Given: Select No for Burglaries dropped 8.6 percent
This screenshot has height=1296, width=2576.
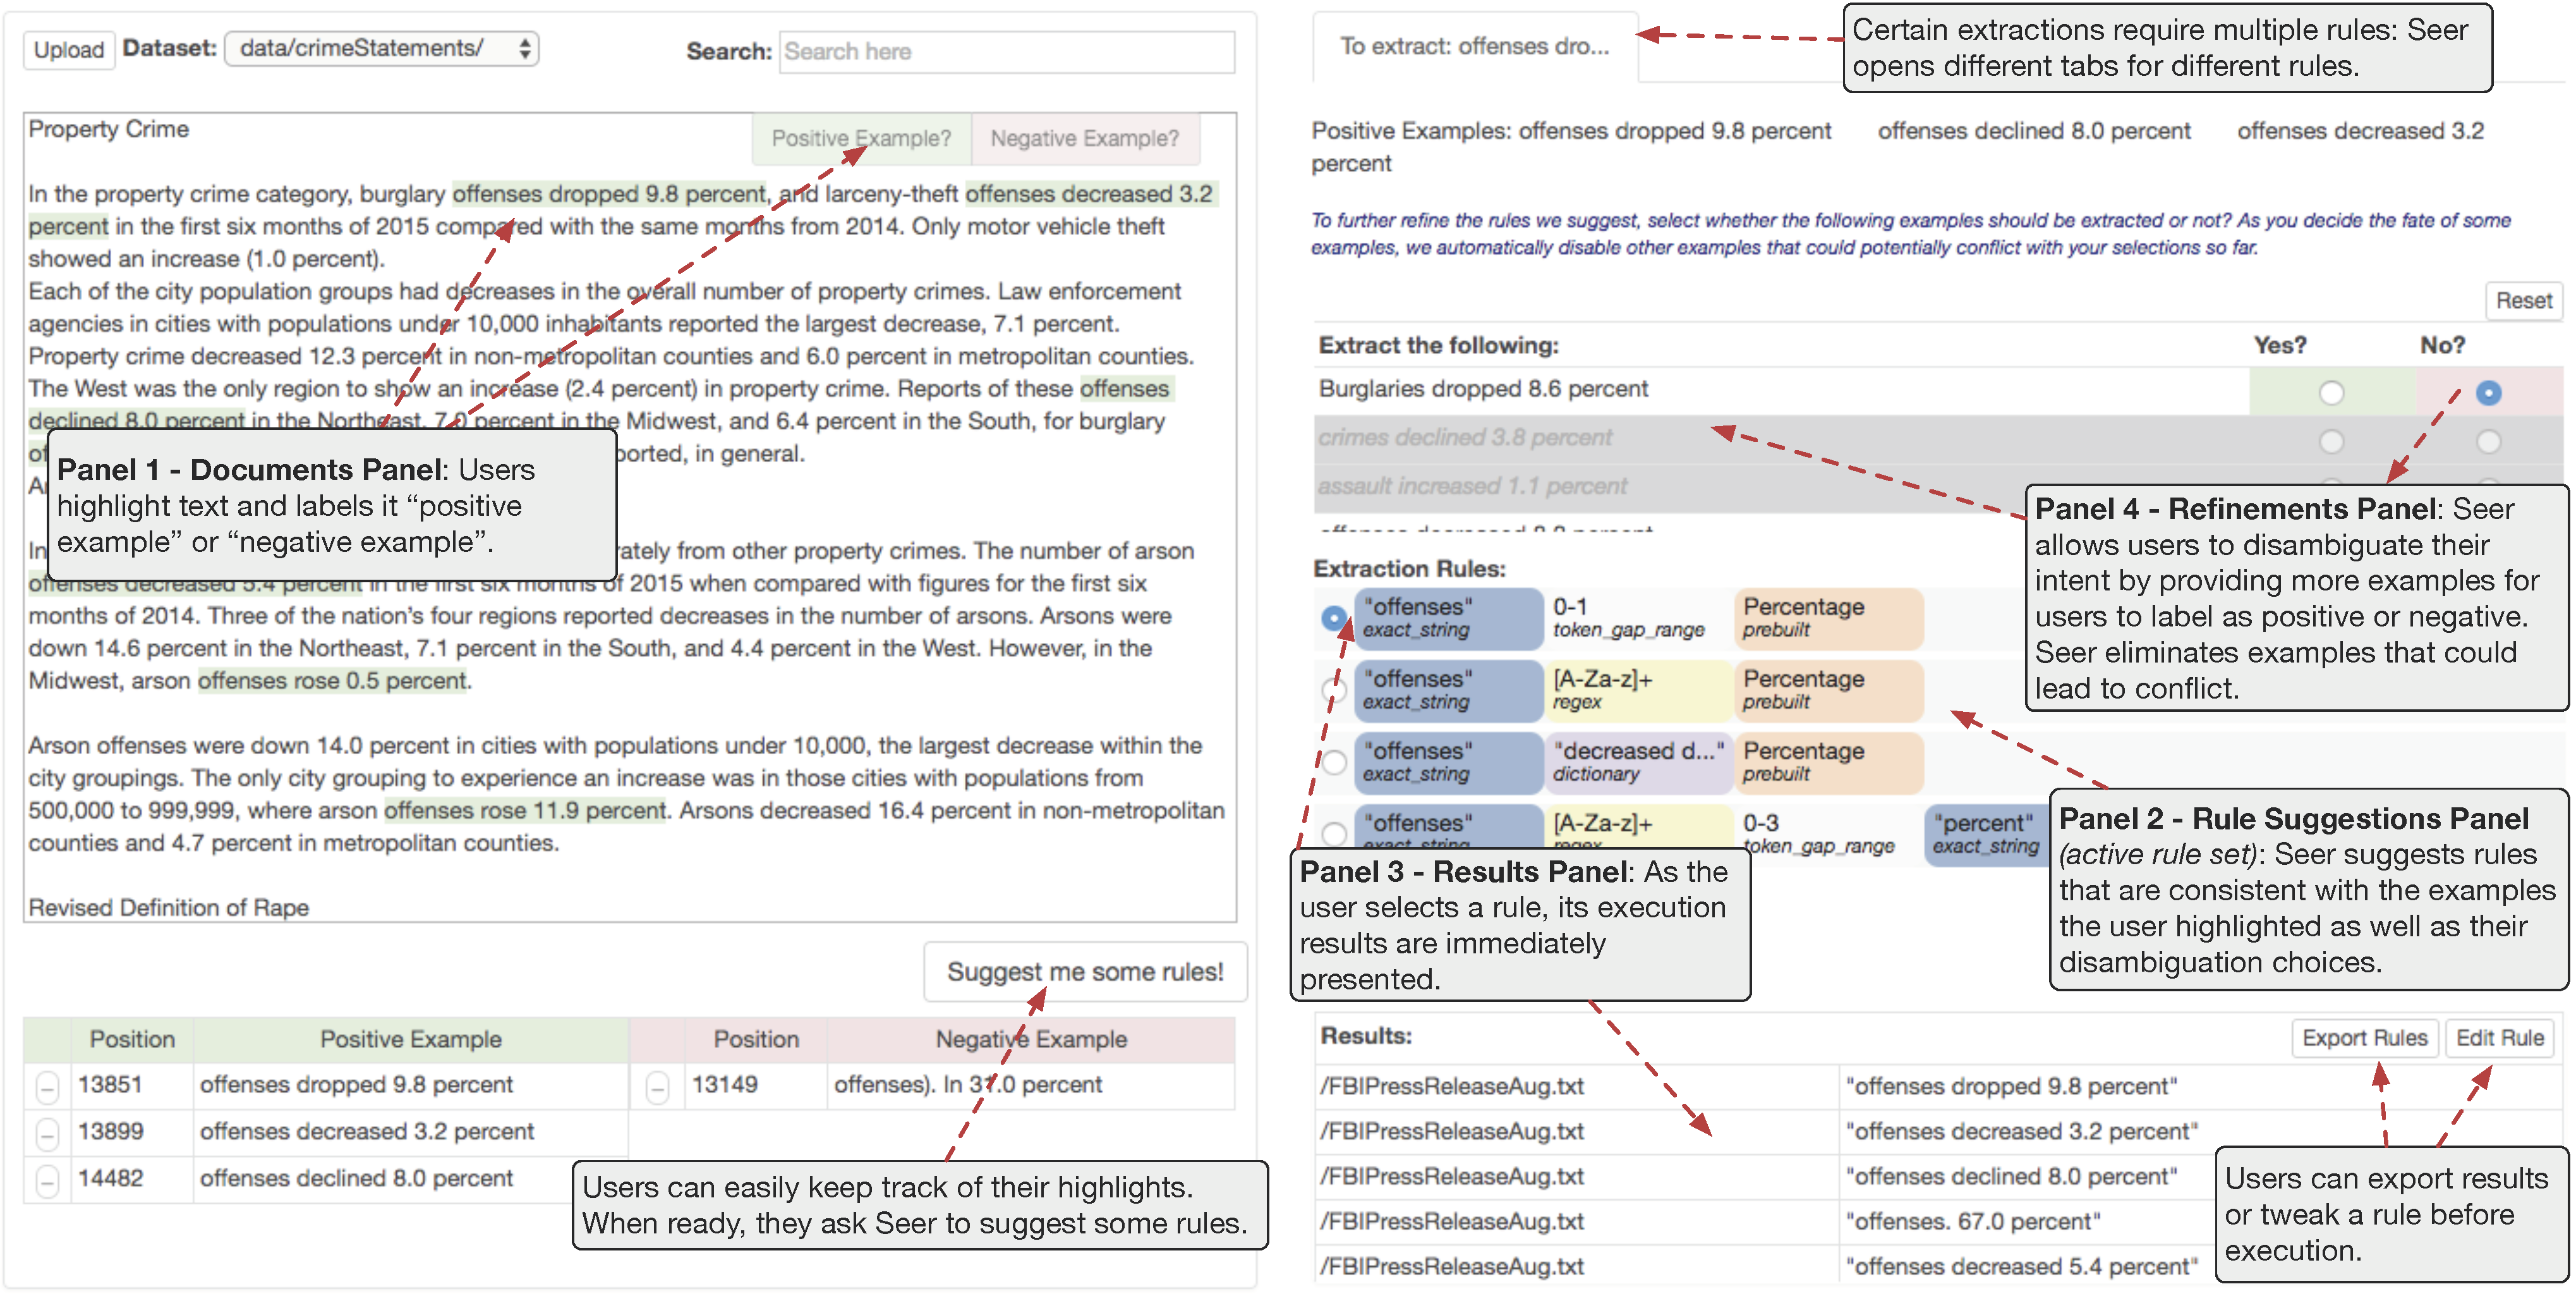Looking at the screenshot, I should [x=2488, y=393].
